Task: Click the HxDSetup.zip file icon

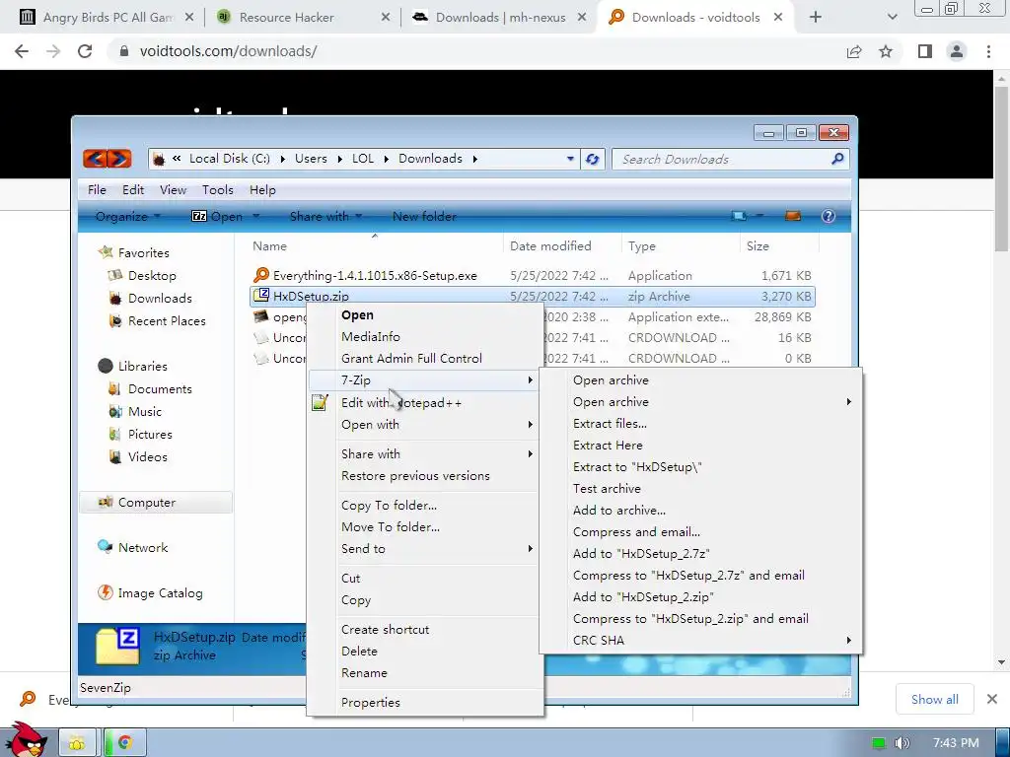Action: 260,296
